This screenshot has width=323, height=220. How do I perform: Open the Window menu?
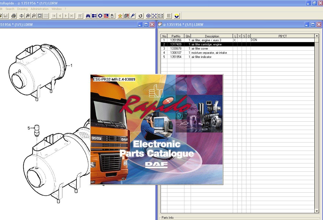(x=57, y=9)
